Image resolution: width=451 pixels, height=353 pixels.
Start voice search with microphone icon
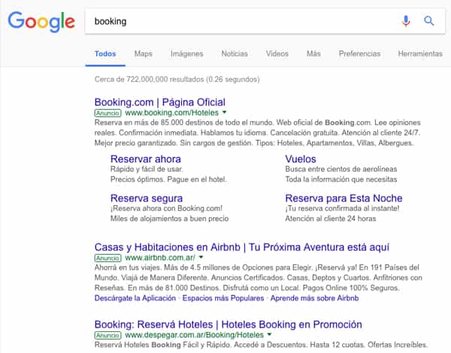406,21
